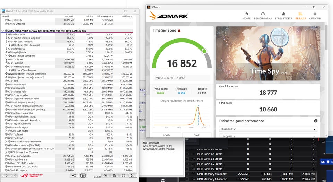This screenshot has width=333, height=182.
Task: Click the estimated game performance info icon
Action: point(316,121)
